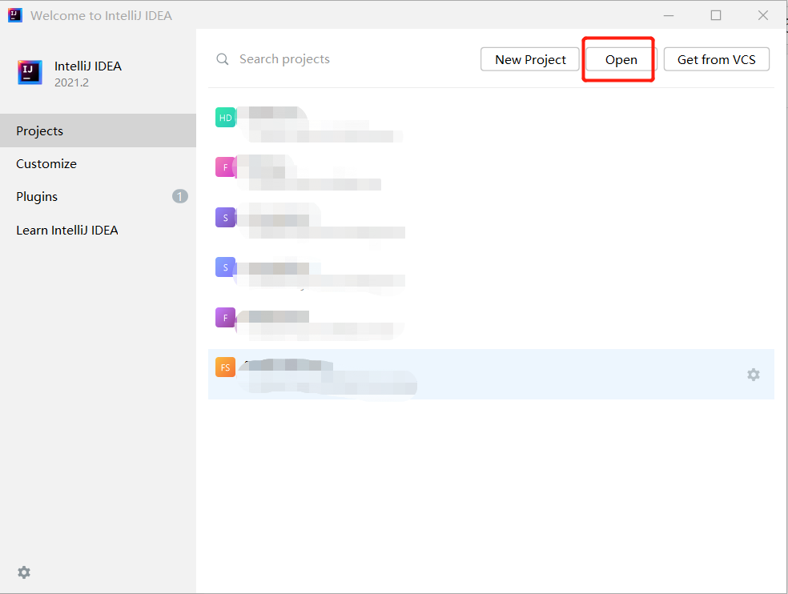Image resolution: width=788 pixels, height=594 pixels.
Task: Minimize the Welcome window
Action: coord(669,15)
